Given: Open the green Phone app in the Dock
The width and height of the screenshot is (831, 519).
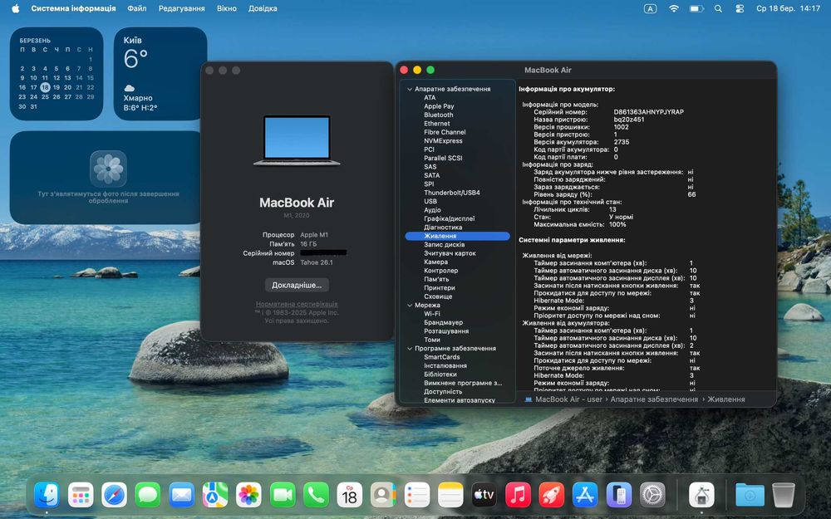Looking at the screenshot, I should [x=316, y=495].
